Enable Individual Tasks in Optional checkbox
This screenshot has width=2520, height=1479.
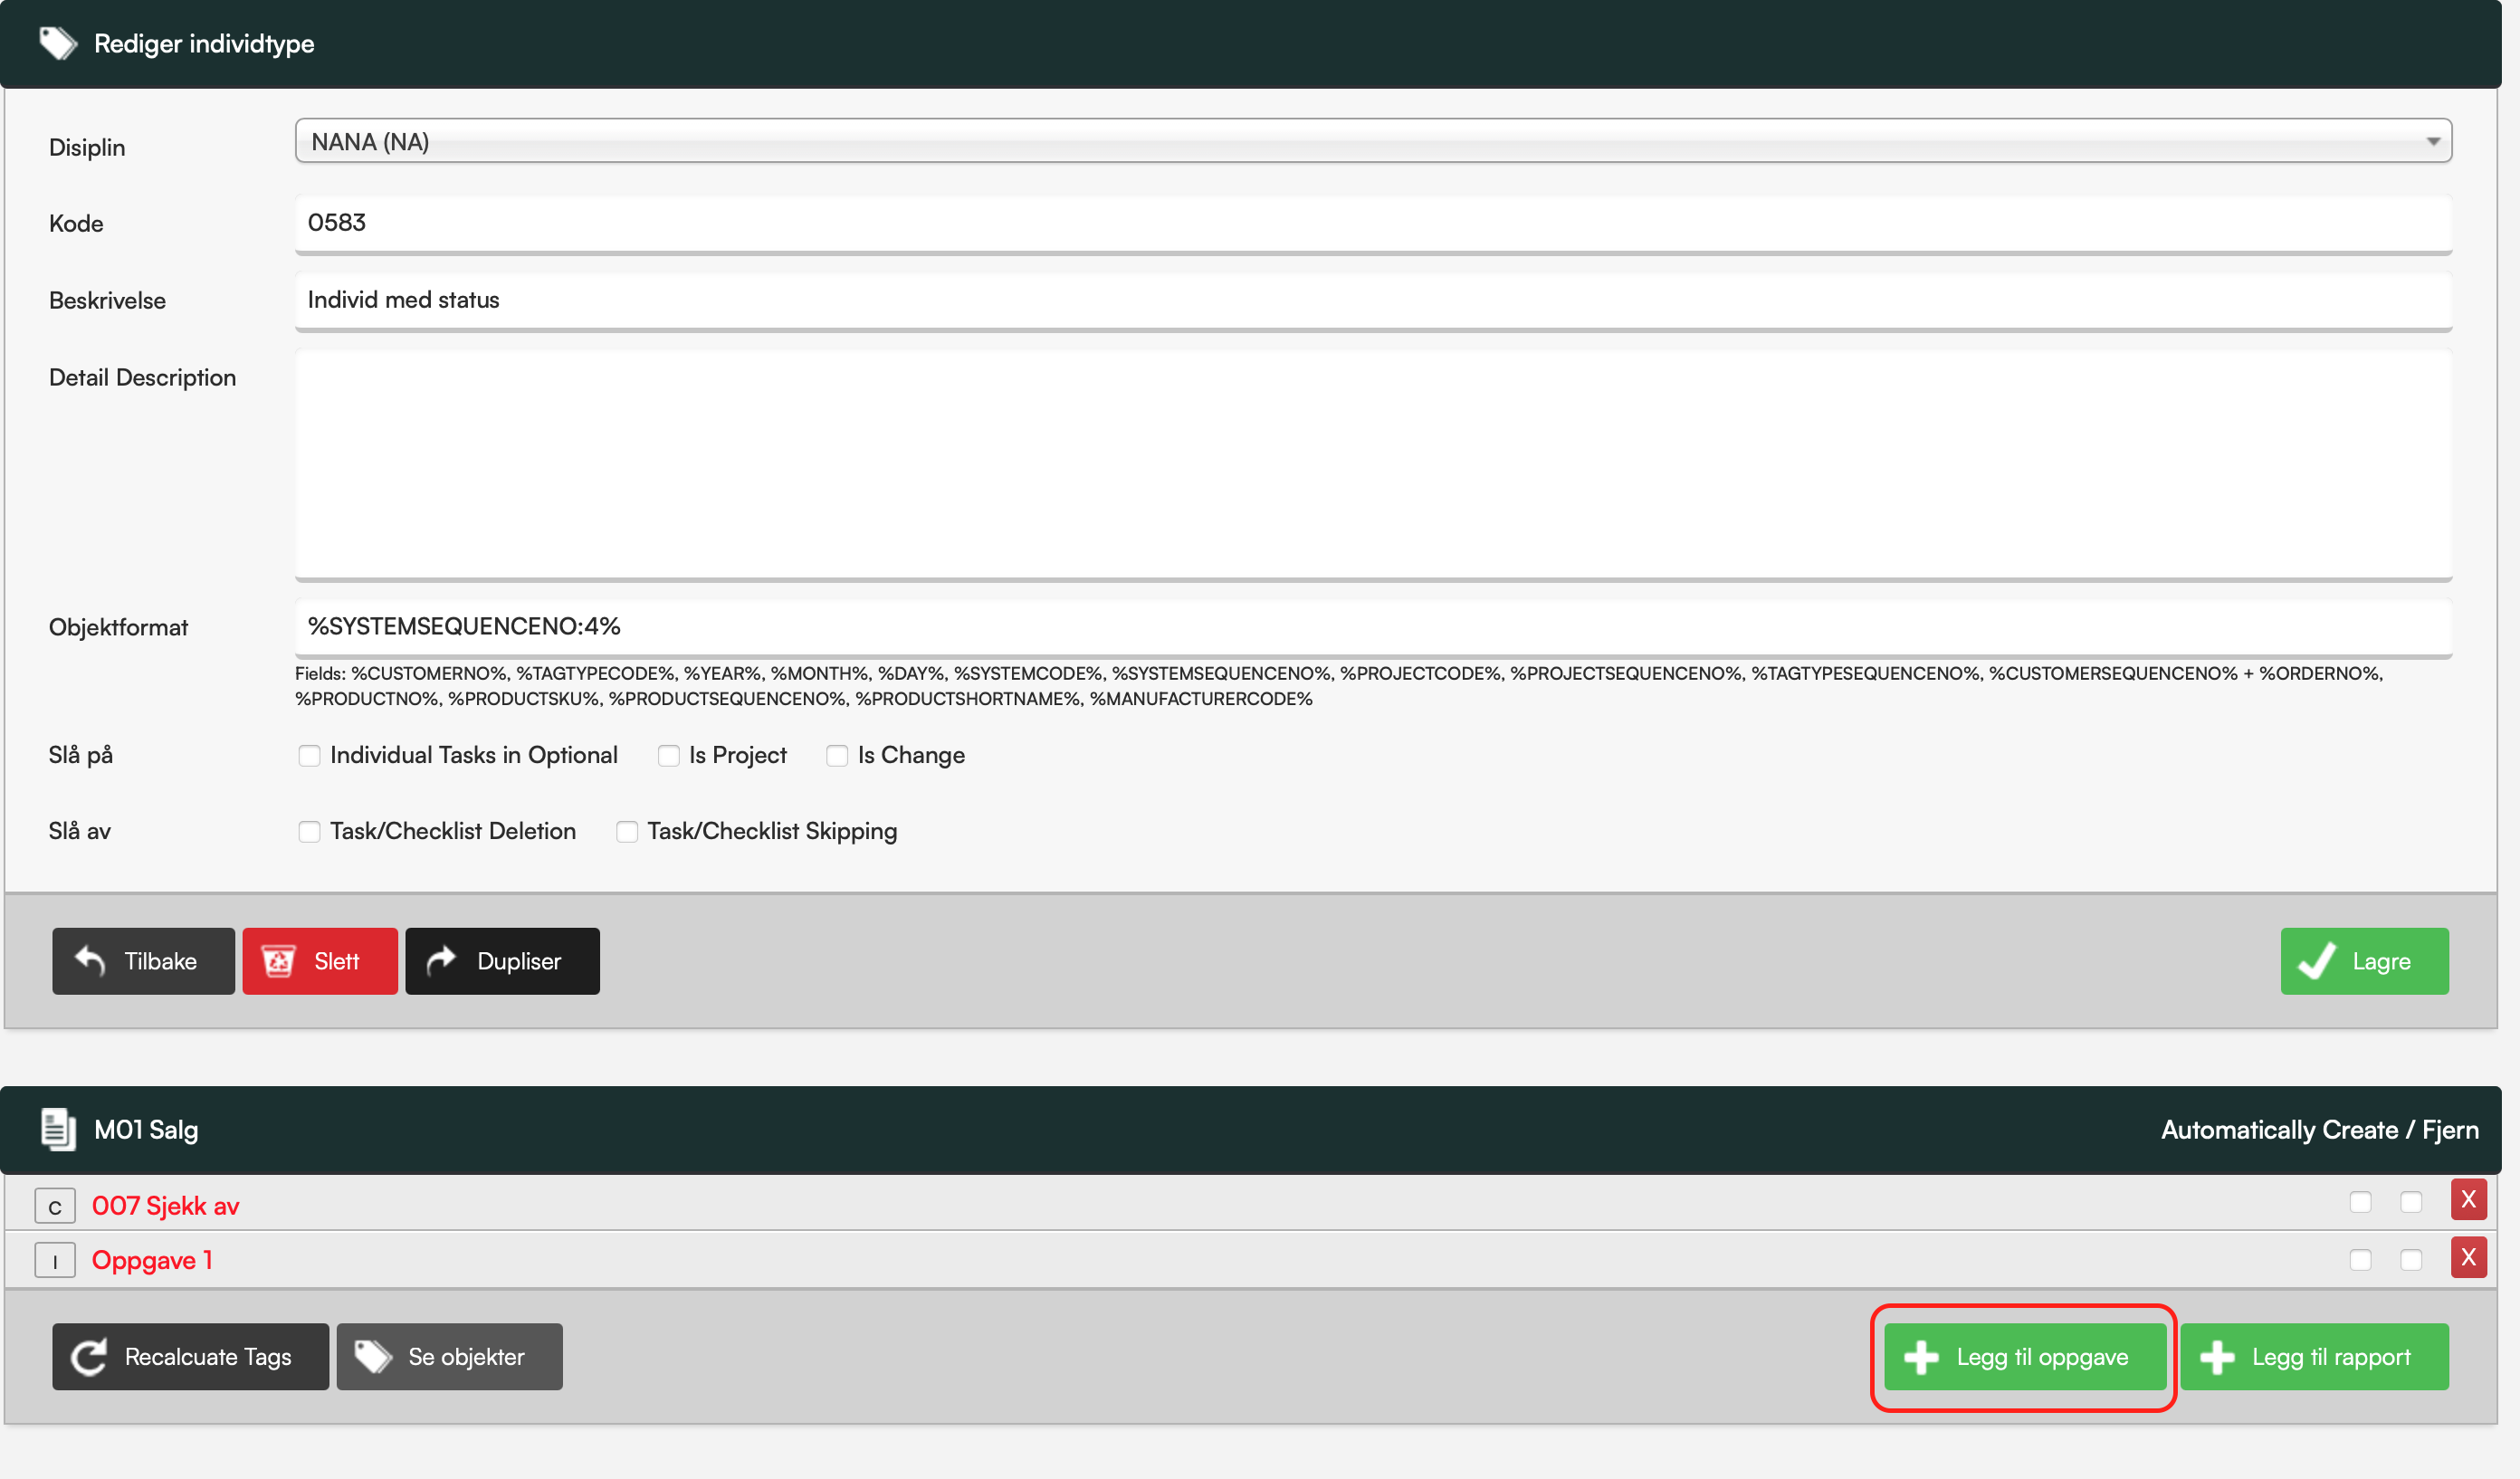[309, 755]
